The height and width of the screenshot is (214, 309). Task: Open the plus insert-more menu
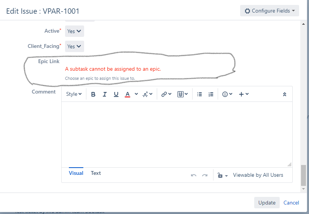[244, 94]
